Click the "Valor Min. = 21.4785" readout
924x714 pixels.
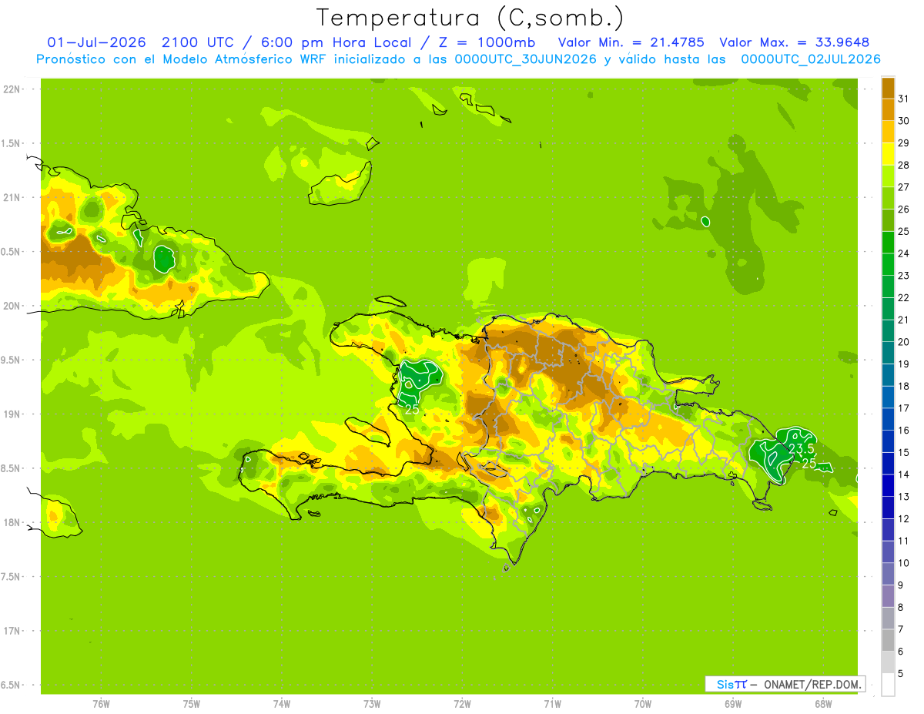(x=631, y=42)
